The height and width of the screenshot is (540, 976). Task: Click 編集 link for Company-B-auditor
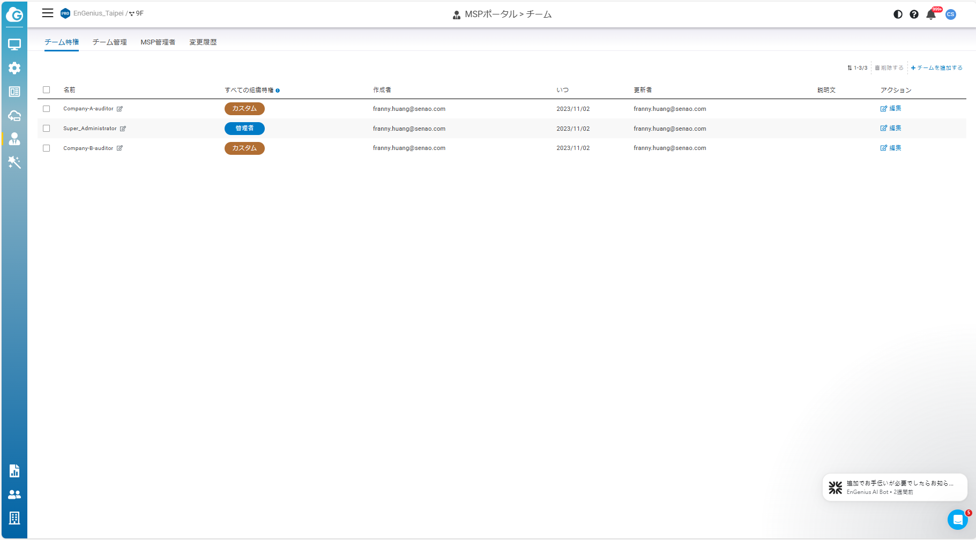coord(891,148)
